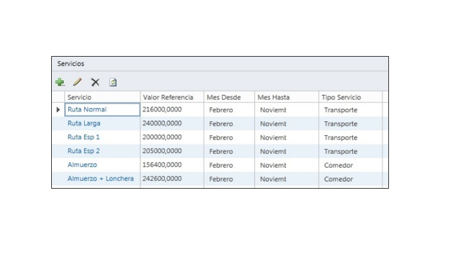The width and height of the screenshot is (471, 259).
Task: Click Transporte in the Ruta Esp 1 row
Action: (340, 137)
